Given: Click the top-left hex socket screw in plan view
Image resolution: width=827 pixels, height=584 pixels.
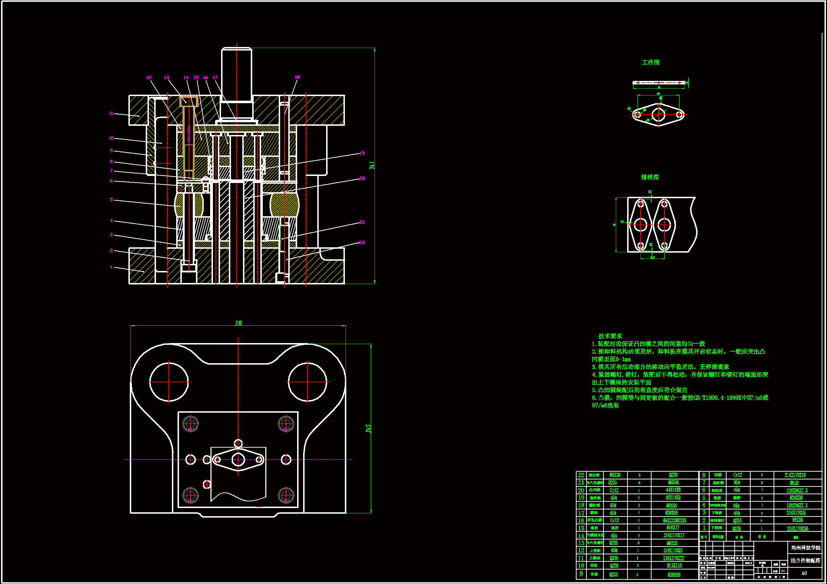Looking at the screenshot, I should click(x=191, y=424).
